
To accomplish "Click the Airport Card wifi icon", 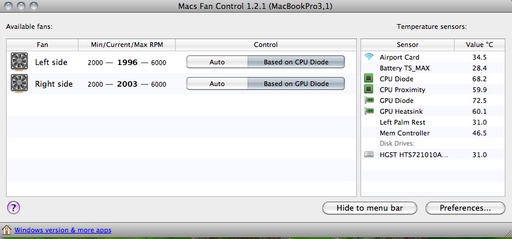I will [369, 57].
